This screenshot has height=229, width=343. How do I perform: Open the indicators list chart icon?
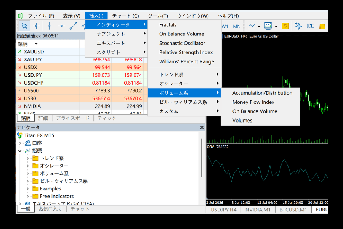pos(268,26)
